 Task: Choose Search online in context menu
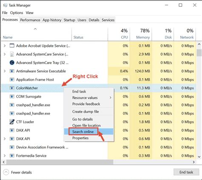coord(89,132)
